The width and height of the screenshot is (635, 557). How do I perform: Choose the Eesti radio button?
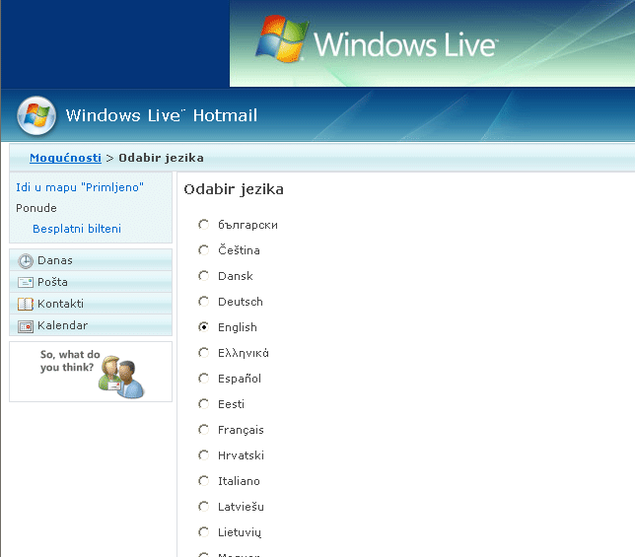click(204, 403)
